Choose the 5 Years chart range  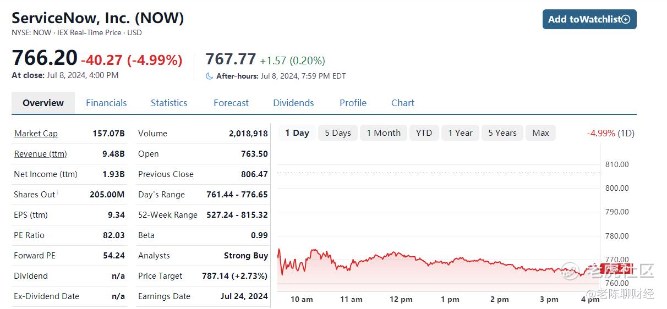502,133
